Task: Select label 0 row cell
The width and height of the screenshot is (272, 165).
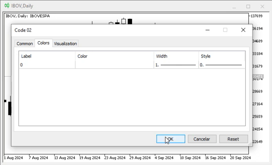Action: [x=47, y=65]
